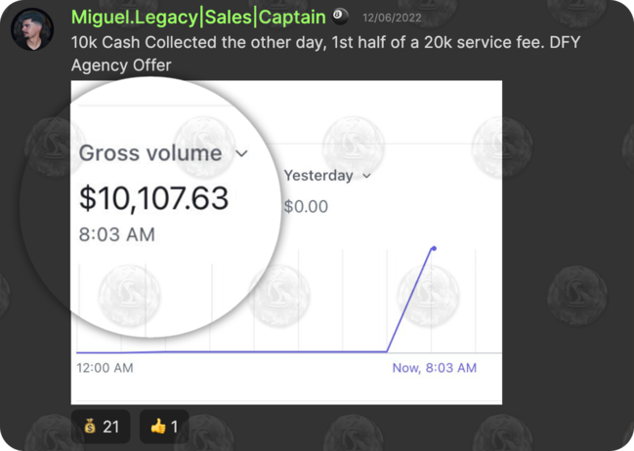The height and width of the screenshot is (451, 634).
Task: Click the "Now, 8:03 AM" axis label
Action: click(x=434, y=368)
